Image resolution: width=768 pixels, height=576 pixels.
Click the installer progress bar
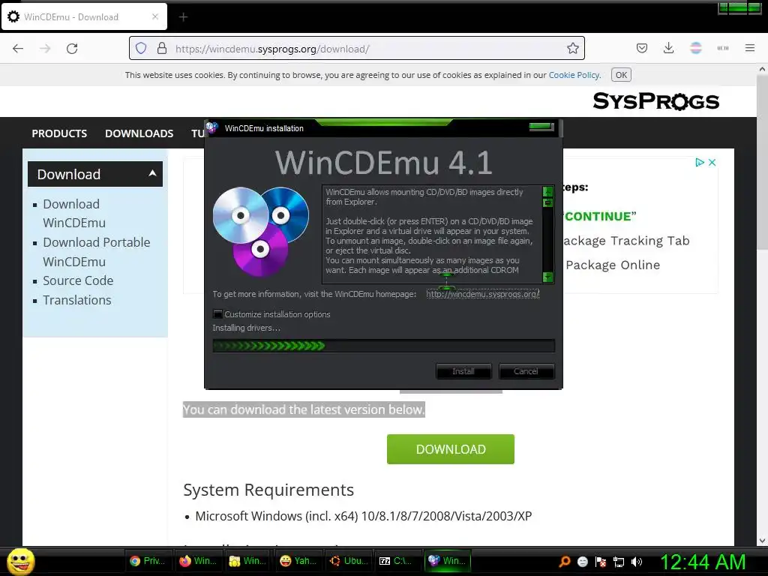[383, 346]
